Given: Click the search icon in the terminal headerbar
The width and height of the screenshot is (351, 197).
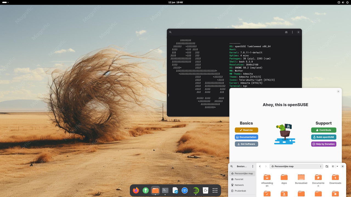Looking at the screenshot, I should point(170,32).
